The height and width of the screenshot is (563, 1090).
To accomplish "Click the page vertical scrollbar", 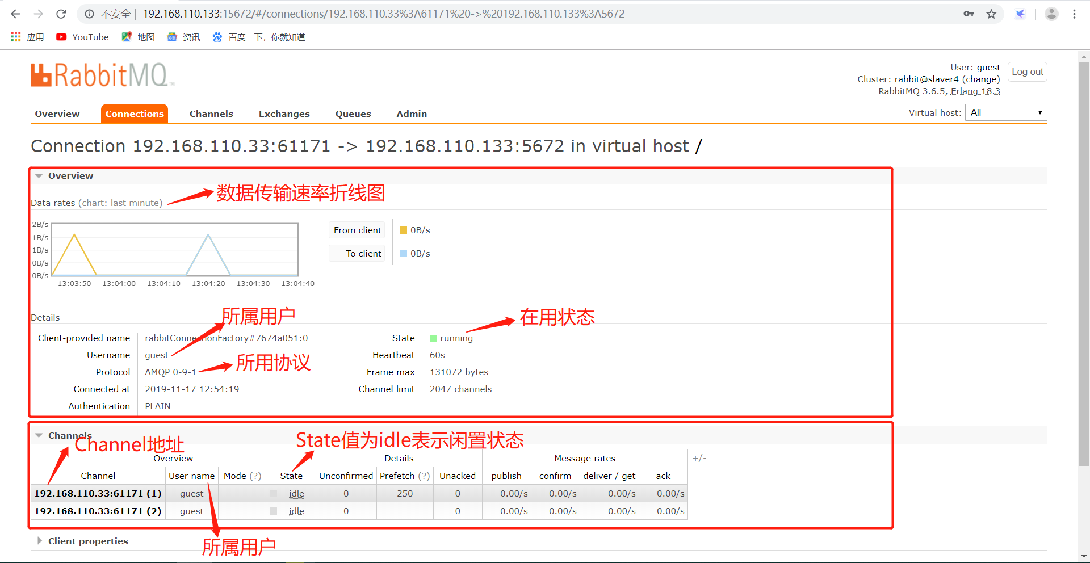I will point(1084,263).
